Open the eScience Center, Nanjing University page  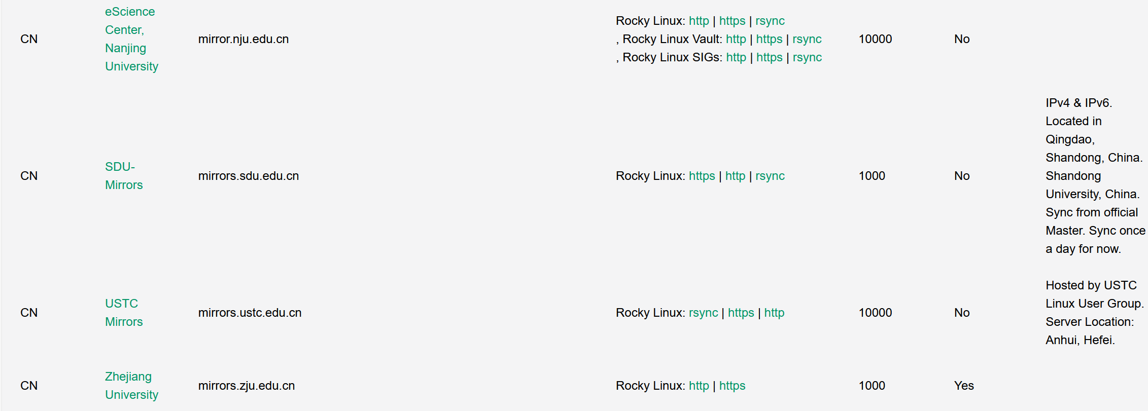[130, 39]
